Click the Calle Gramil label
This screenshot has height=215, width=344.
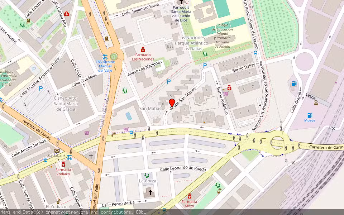pos(296,102)
